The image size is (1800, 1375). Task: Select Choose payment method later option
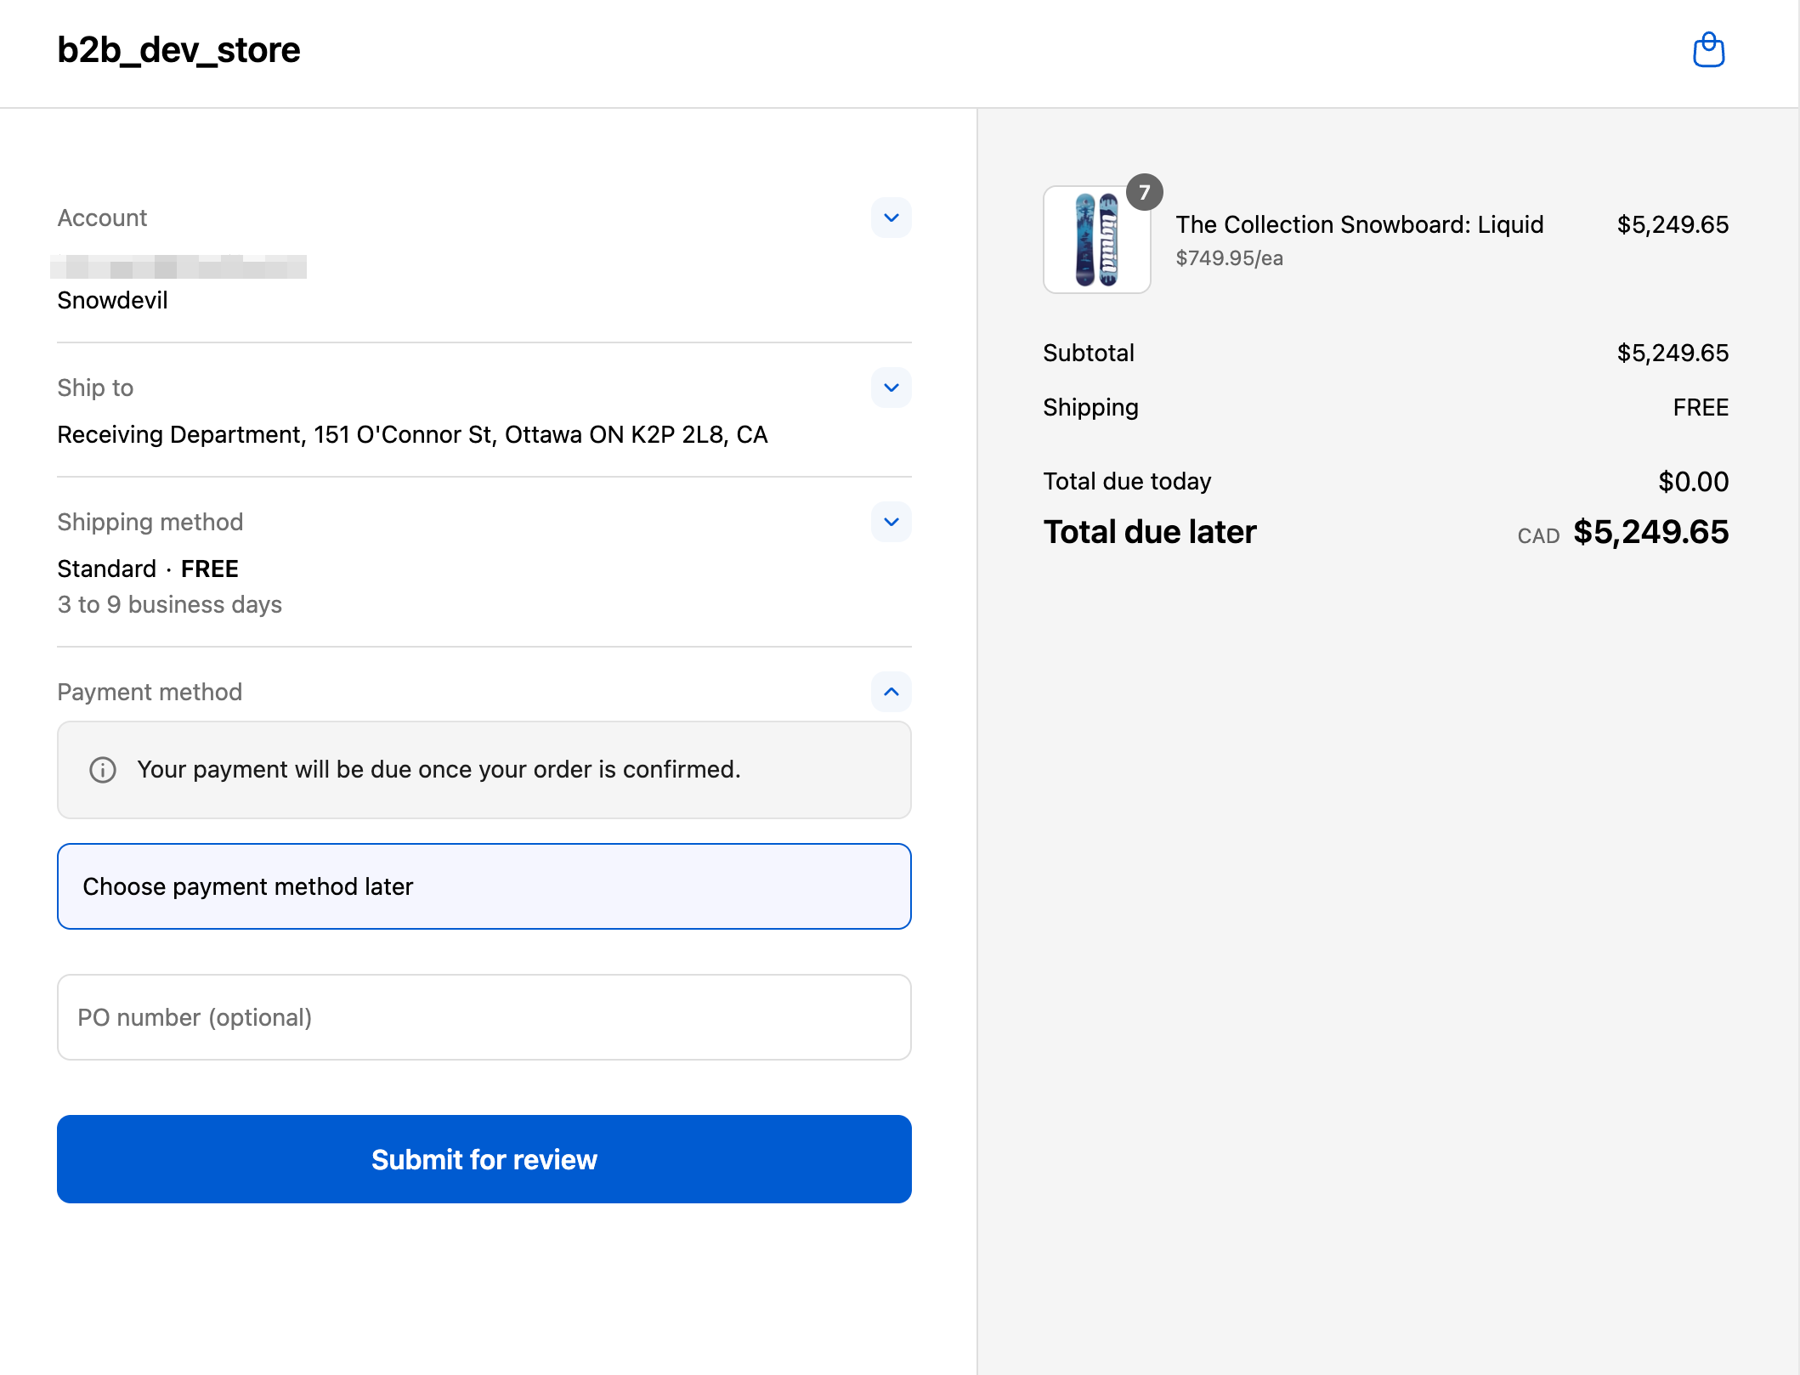pos(484,886)
